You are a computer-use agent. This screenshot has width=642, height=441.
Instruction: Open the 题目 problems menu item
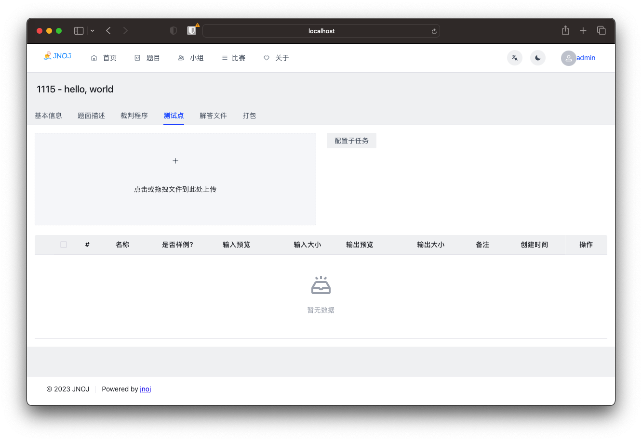tap(147, 58)
